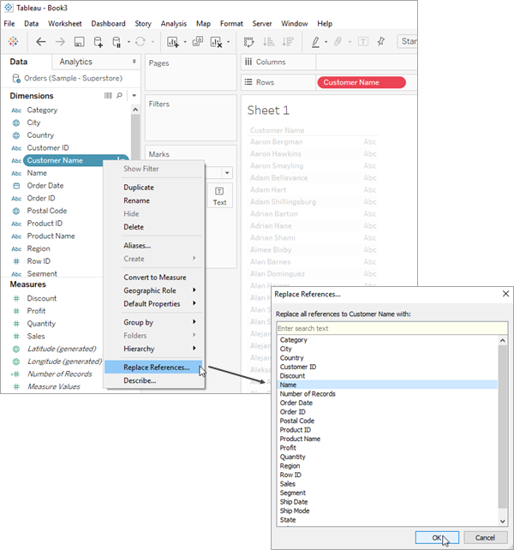Click OK in Replace References dialog

(x=437, y=537)
